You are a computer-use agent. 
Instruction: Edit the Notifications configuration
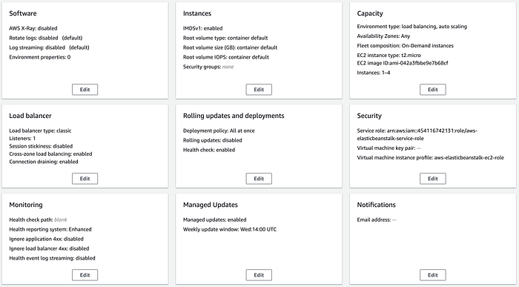432,274
